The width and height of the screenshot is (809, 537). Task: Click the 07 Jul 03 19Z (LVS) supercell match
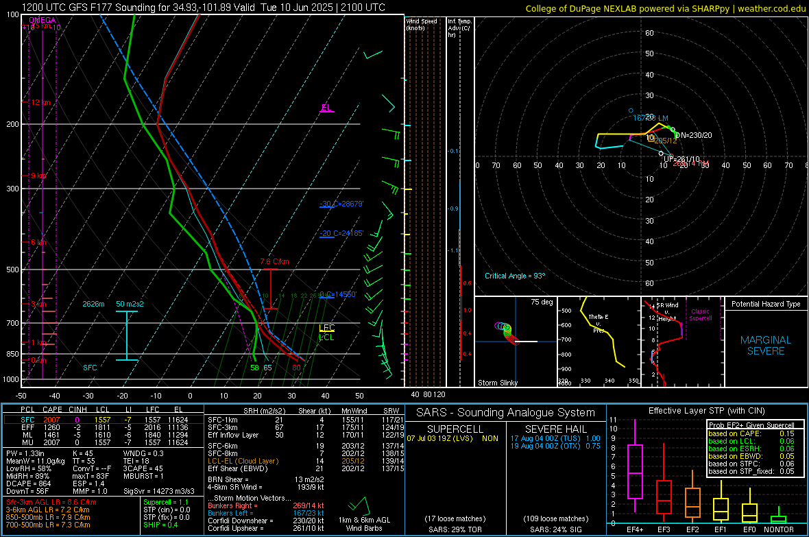click(452, 438)
